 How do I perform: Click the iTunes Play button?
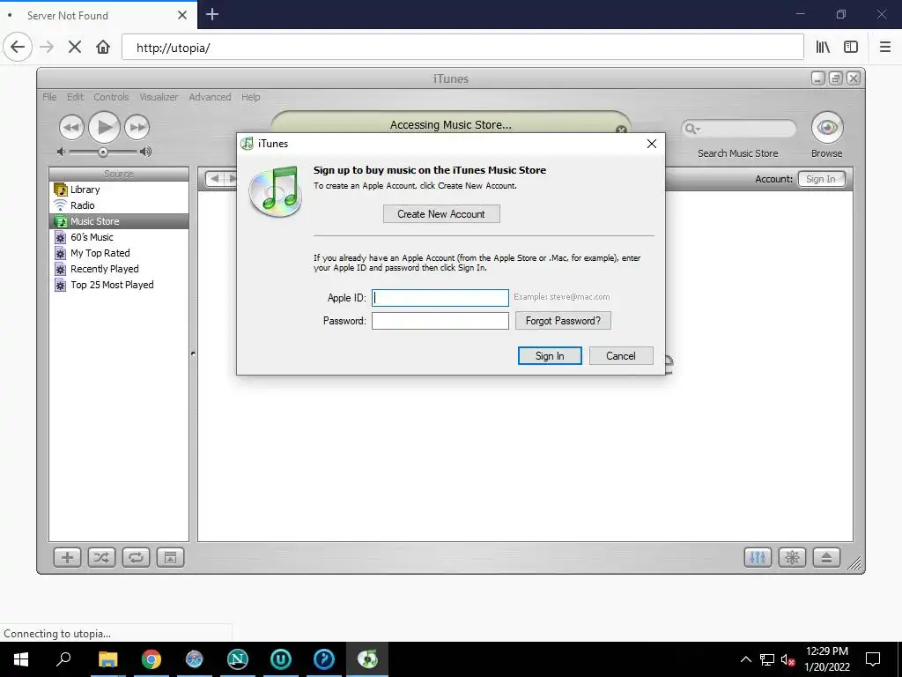104,127
